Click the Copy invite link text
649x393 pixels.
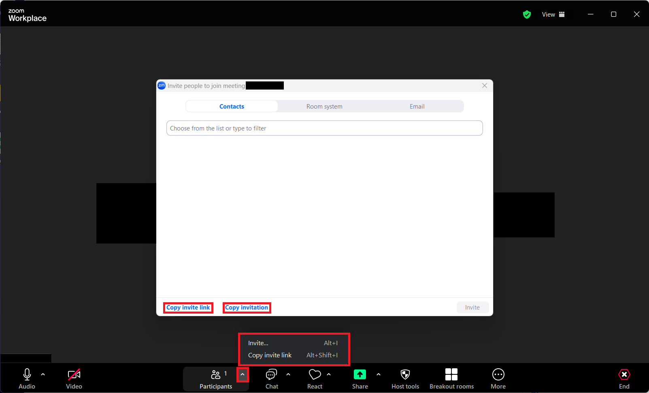pos(188,308)
